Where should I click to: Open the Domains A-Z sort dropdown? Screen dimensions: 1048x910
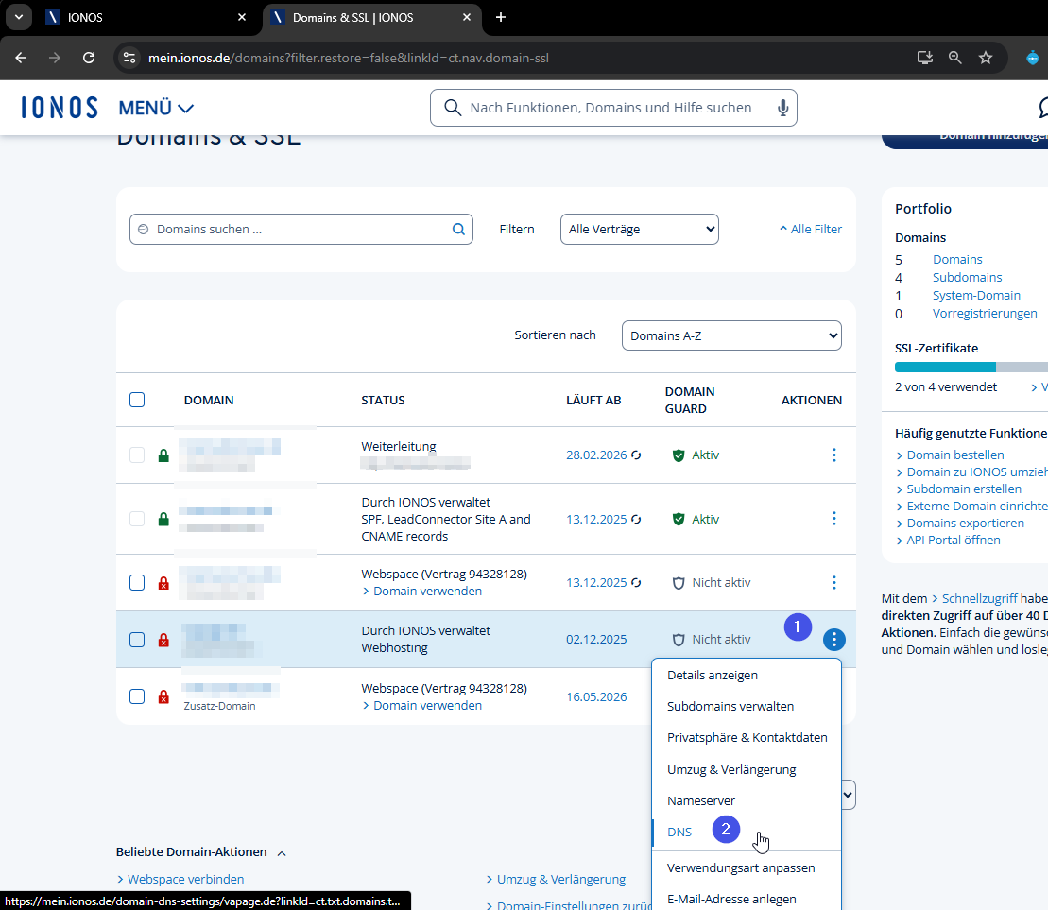pos(731,335)
